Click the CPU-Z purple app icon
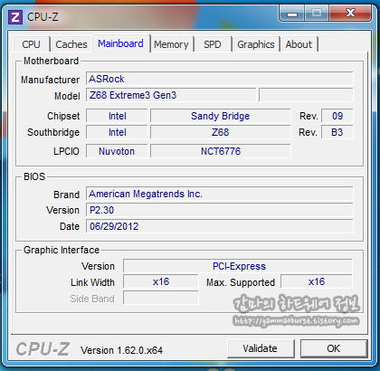Image resolution: width=380 pixels, height=371 pixels. 15,17
